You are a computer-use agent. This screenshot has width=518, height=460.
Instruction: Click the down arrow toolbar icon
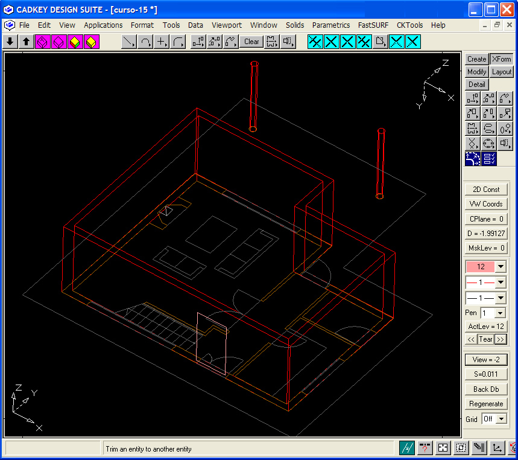click(10, 42)
